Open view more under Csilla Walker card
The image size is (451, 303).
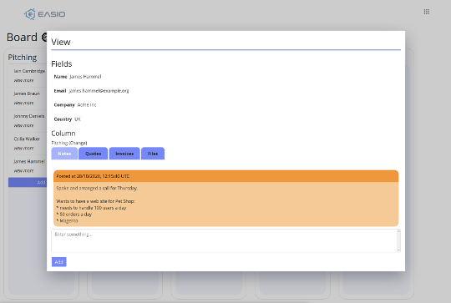point(23,149)
